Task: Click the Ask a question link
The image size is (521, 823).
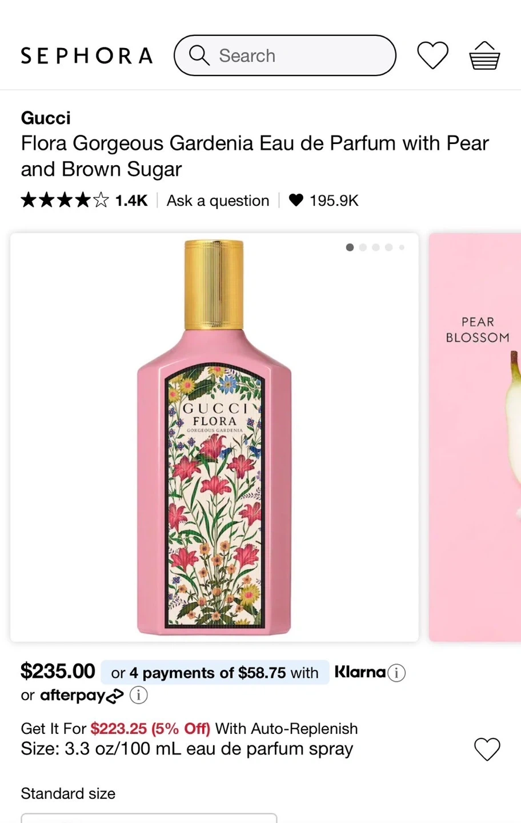Action: [x=218, y=201]
